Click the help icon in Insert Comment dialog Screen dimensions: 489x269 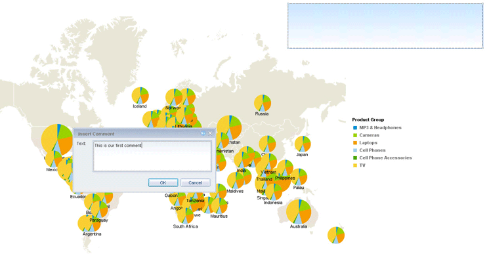point(203,134)
